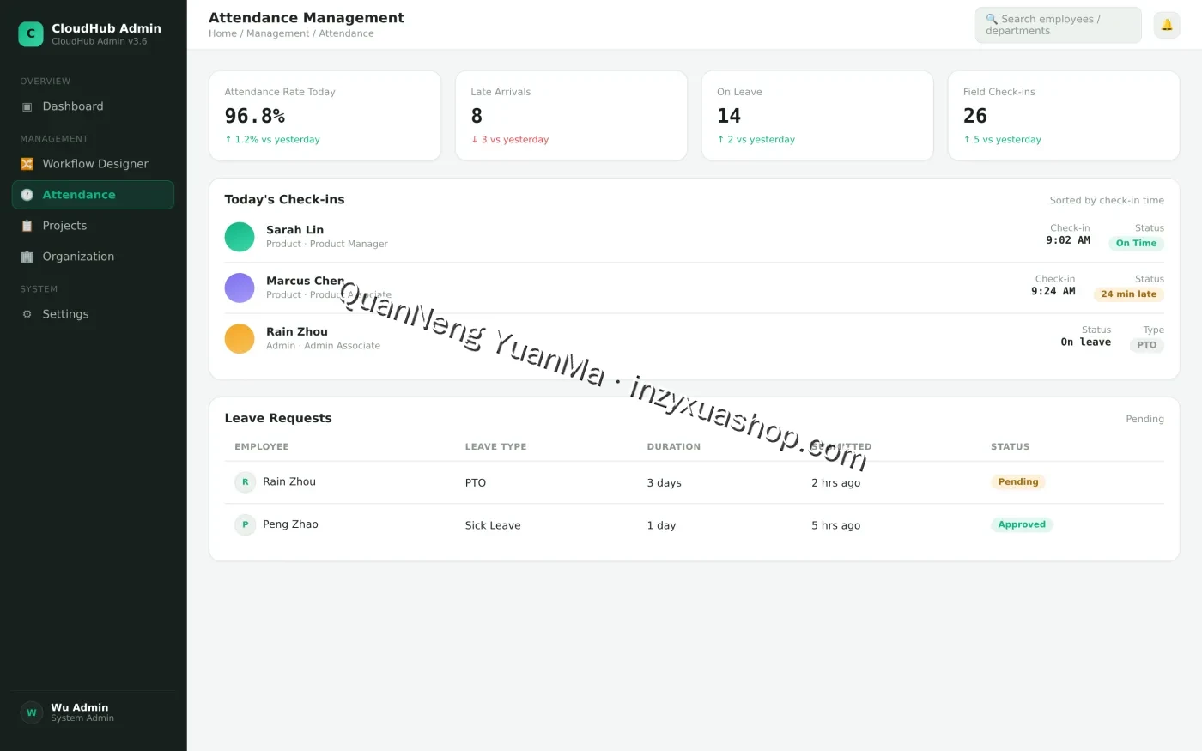This screenshot has width=1202, height=751.
Task: Click the 96.8% attendance rate value
Action: pos(255,116)
